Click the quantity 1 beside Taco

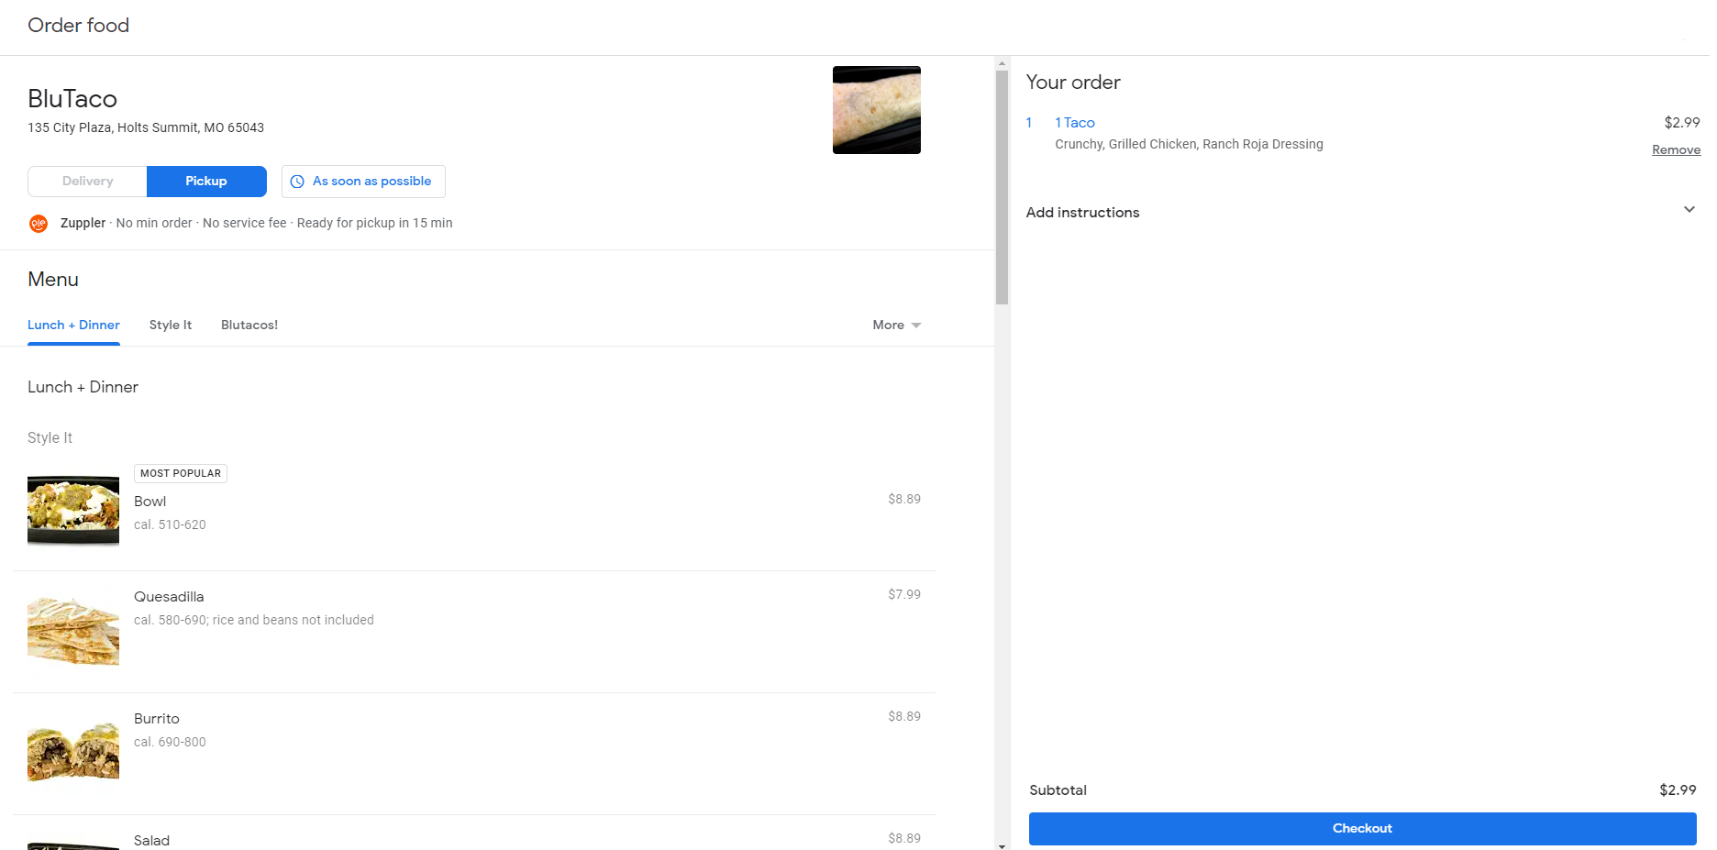pyautogui.click(x=1029, y=123)
